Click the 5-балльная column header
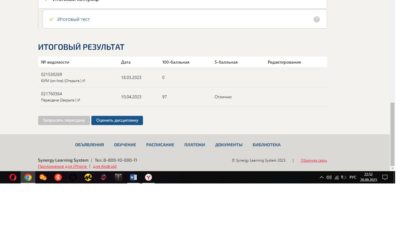The height and width of the screenshot is (236, 420). [226, 62]
